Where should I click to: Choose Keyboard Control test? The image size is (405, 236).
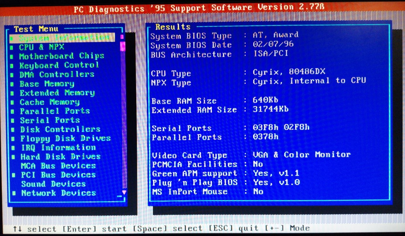coord(59,65)
